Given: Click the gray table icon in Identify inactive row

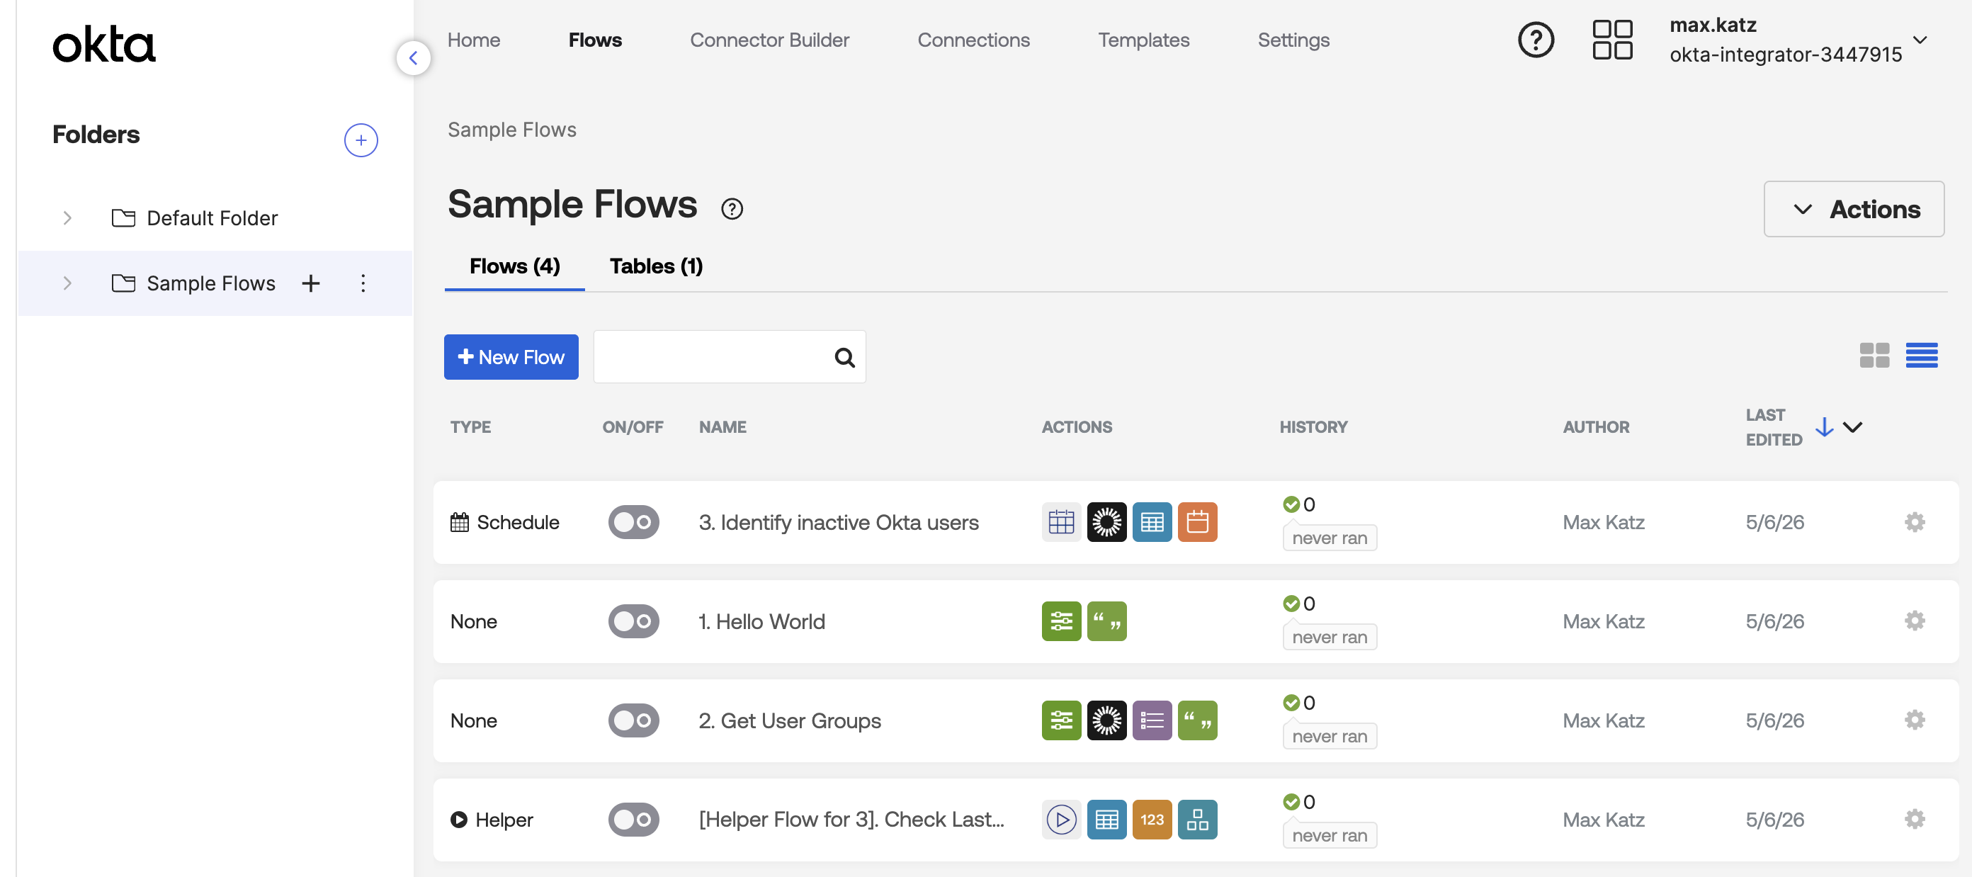Looking at the screenshot, I should click(1061, 523).
